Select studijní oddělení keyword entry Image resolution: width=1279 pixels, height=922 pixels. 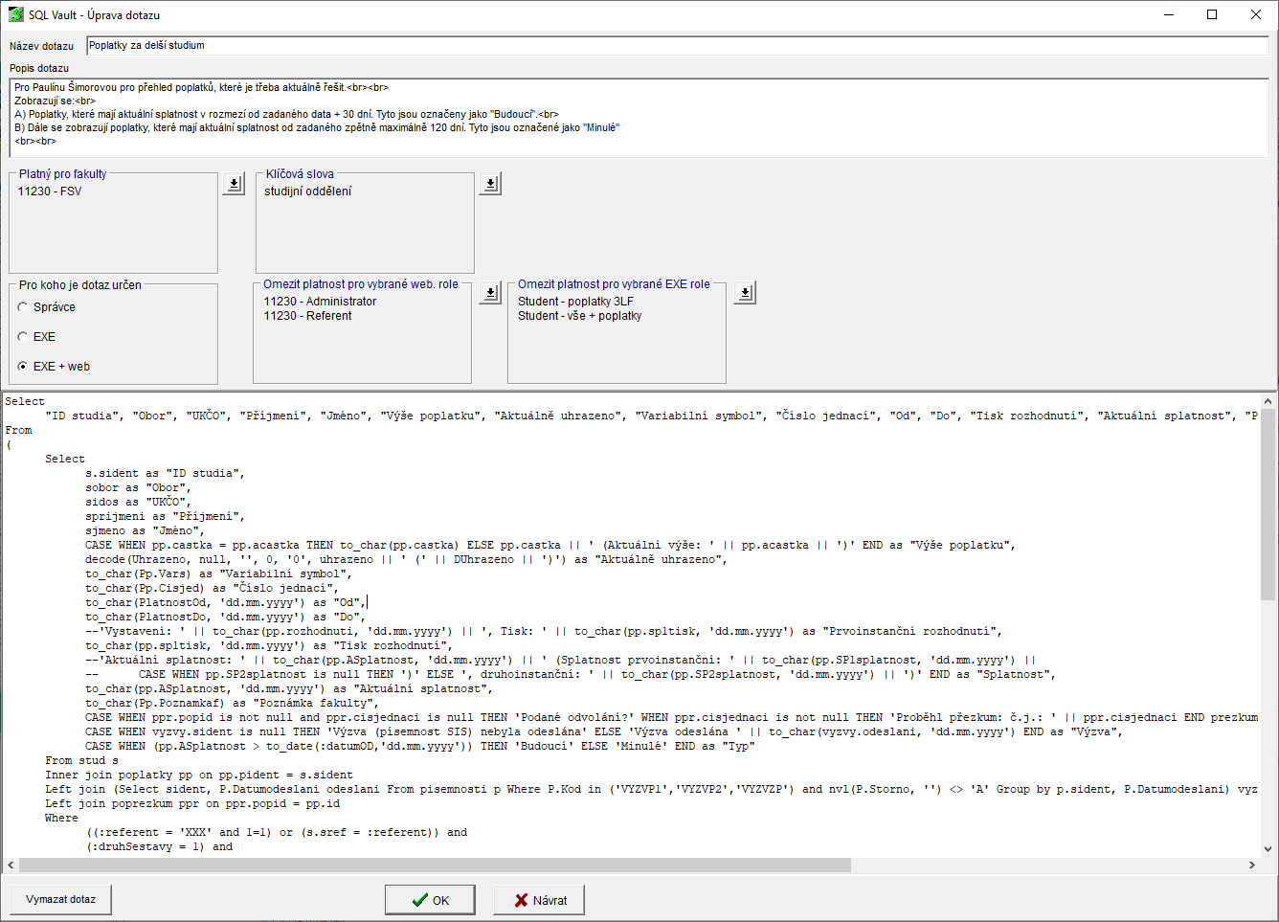coord(308,191)
